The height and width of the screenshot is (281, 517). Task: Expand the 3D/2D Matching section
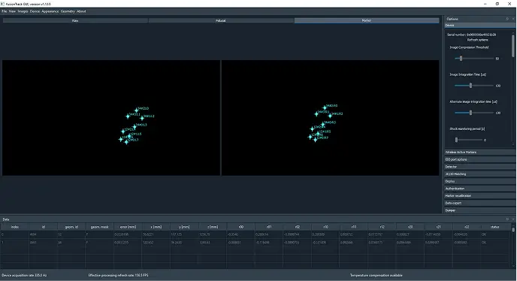(479, 174)
